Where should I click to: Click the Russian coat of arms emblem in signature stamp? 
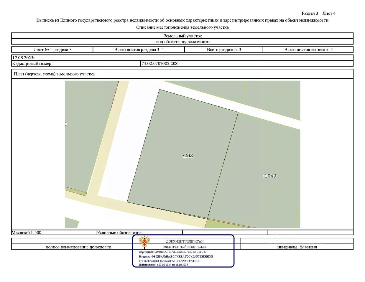point(144,242)
